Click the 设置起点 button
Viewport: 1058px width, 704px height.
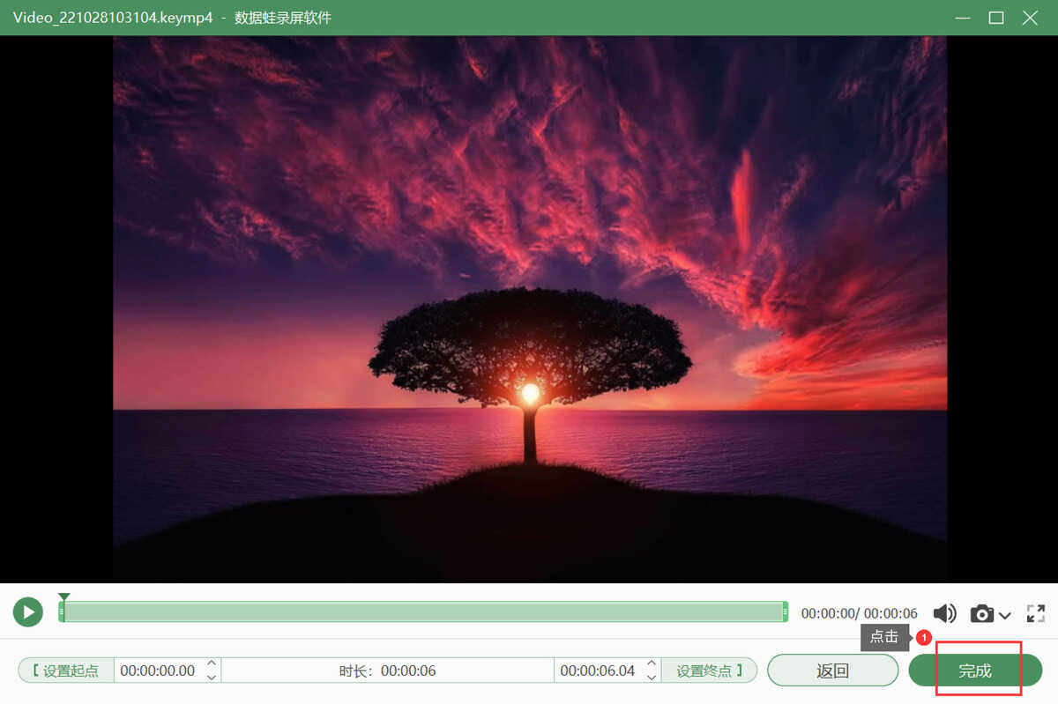point(66,671)
